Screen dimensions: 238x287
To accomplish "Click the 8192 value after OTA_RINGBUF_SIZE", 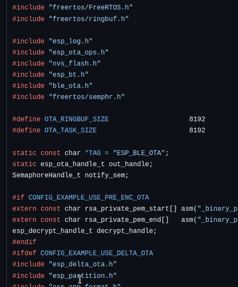I will pos(197,119).
